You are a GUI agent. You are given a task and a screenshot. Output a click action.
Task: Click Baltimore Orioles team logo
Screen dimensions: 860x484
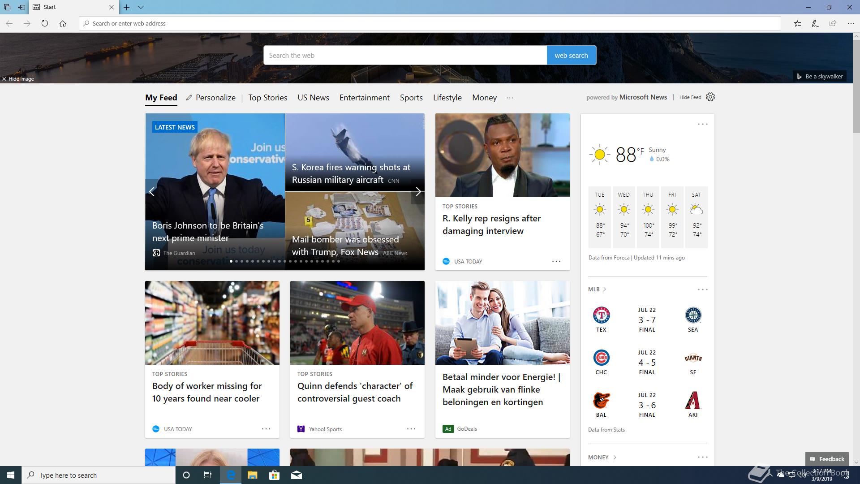click(601, 400)
